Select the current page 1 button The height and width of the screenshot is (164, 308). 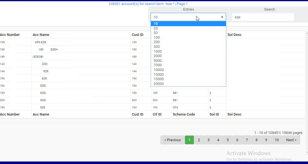pyautogui.click(x=189, y=140)
